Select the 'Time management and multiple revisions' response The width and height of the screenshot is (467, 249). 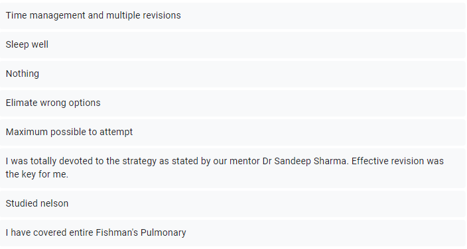233,15
